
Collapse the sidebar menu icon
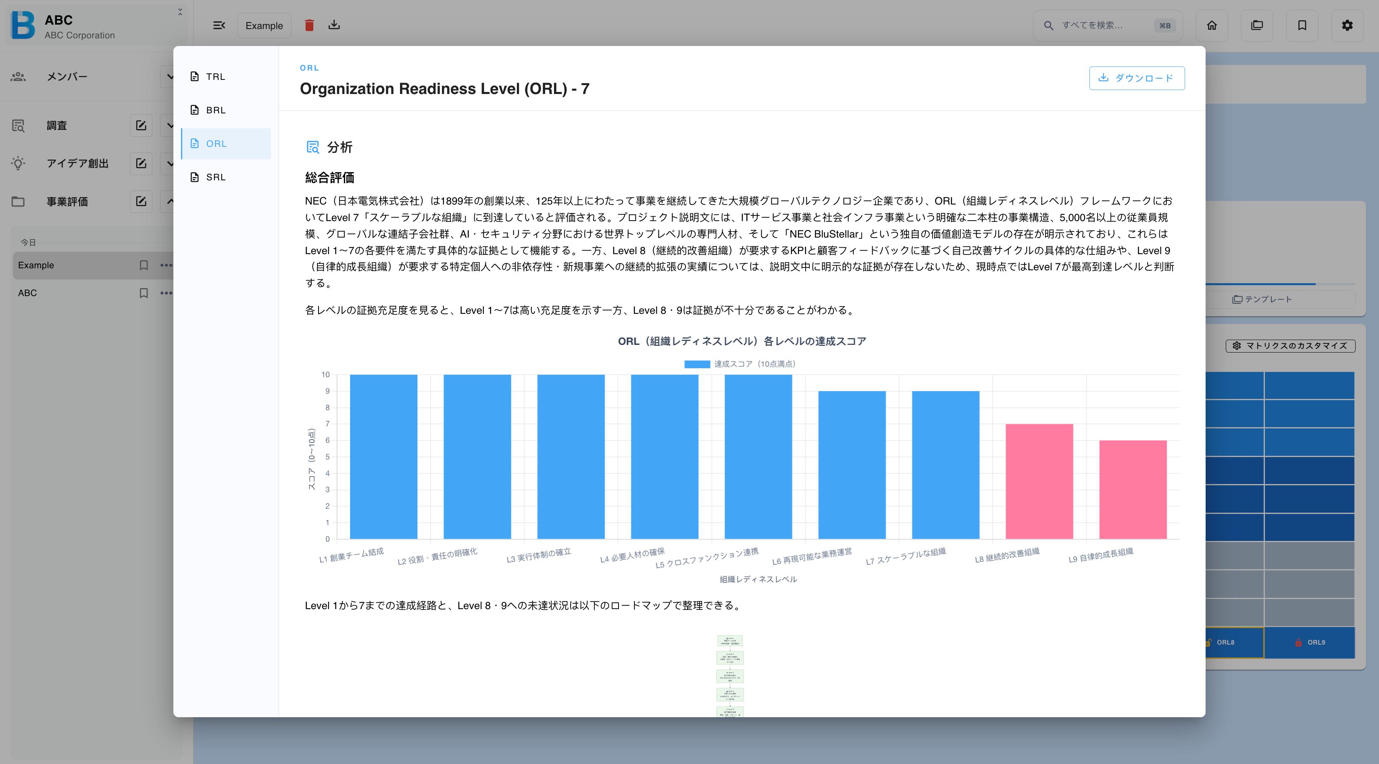[219, 25]
